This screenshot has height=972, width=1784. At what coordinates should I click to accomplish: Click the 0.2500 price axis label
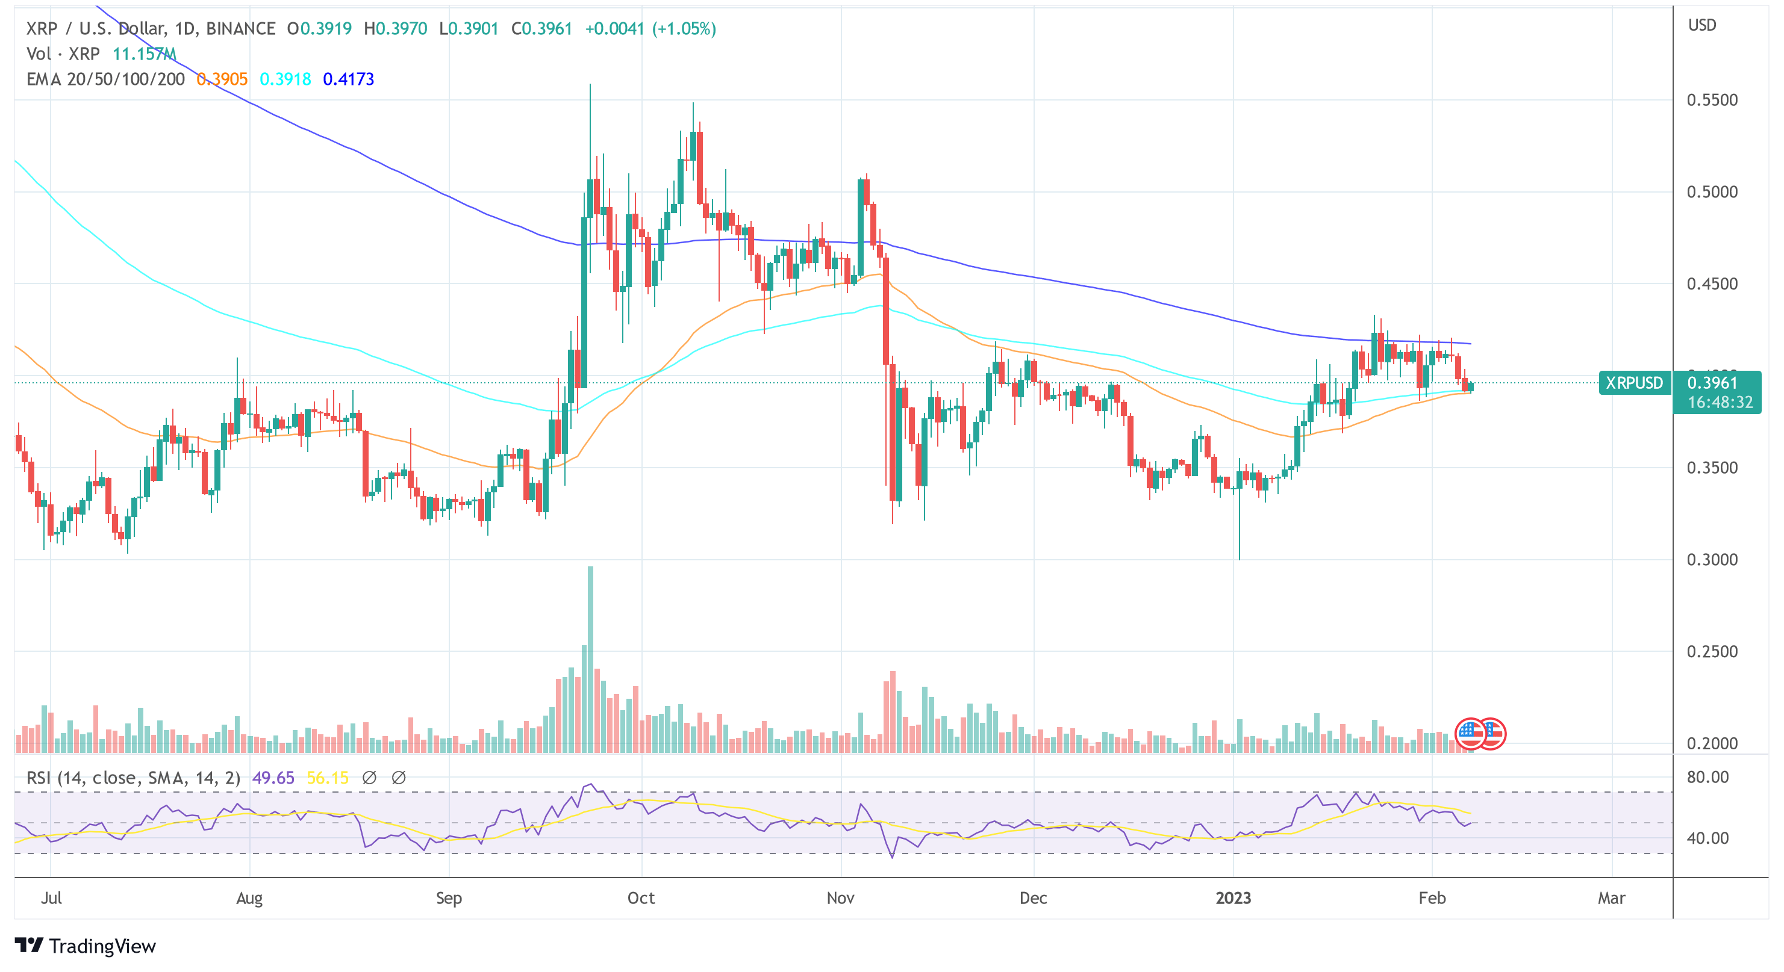[1712, 651]
